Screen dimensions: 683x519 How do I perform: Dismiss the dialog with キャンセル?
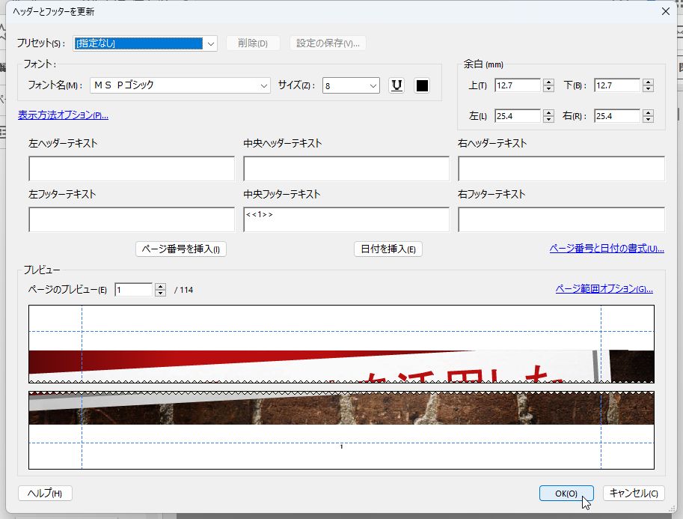pyautogui.click(x=634, y=494)
